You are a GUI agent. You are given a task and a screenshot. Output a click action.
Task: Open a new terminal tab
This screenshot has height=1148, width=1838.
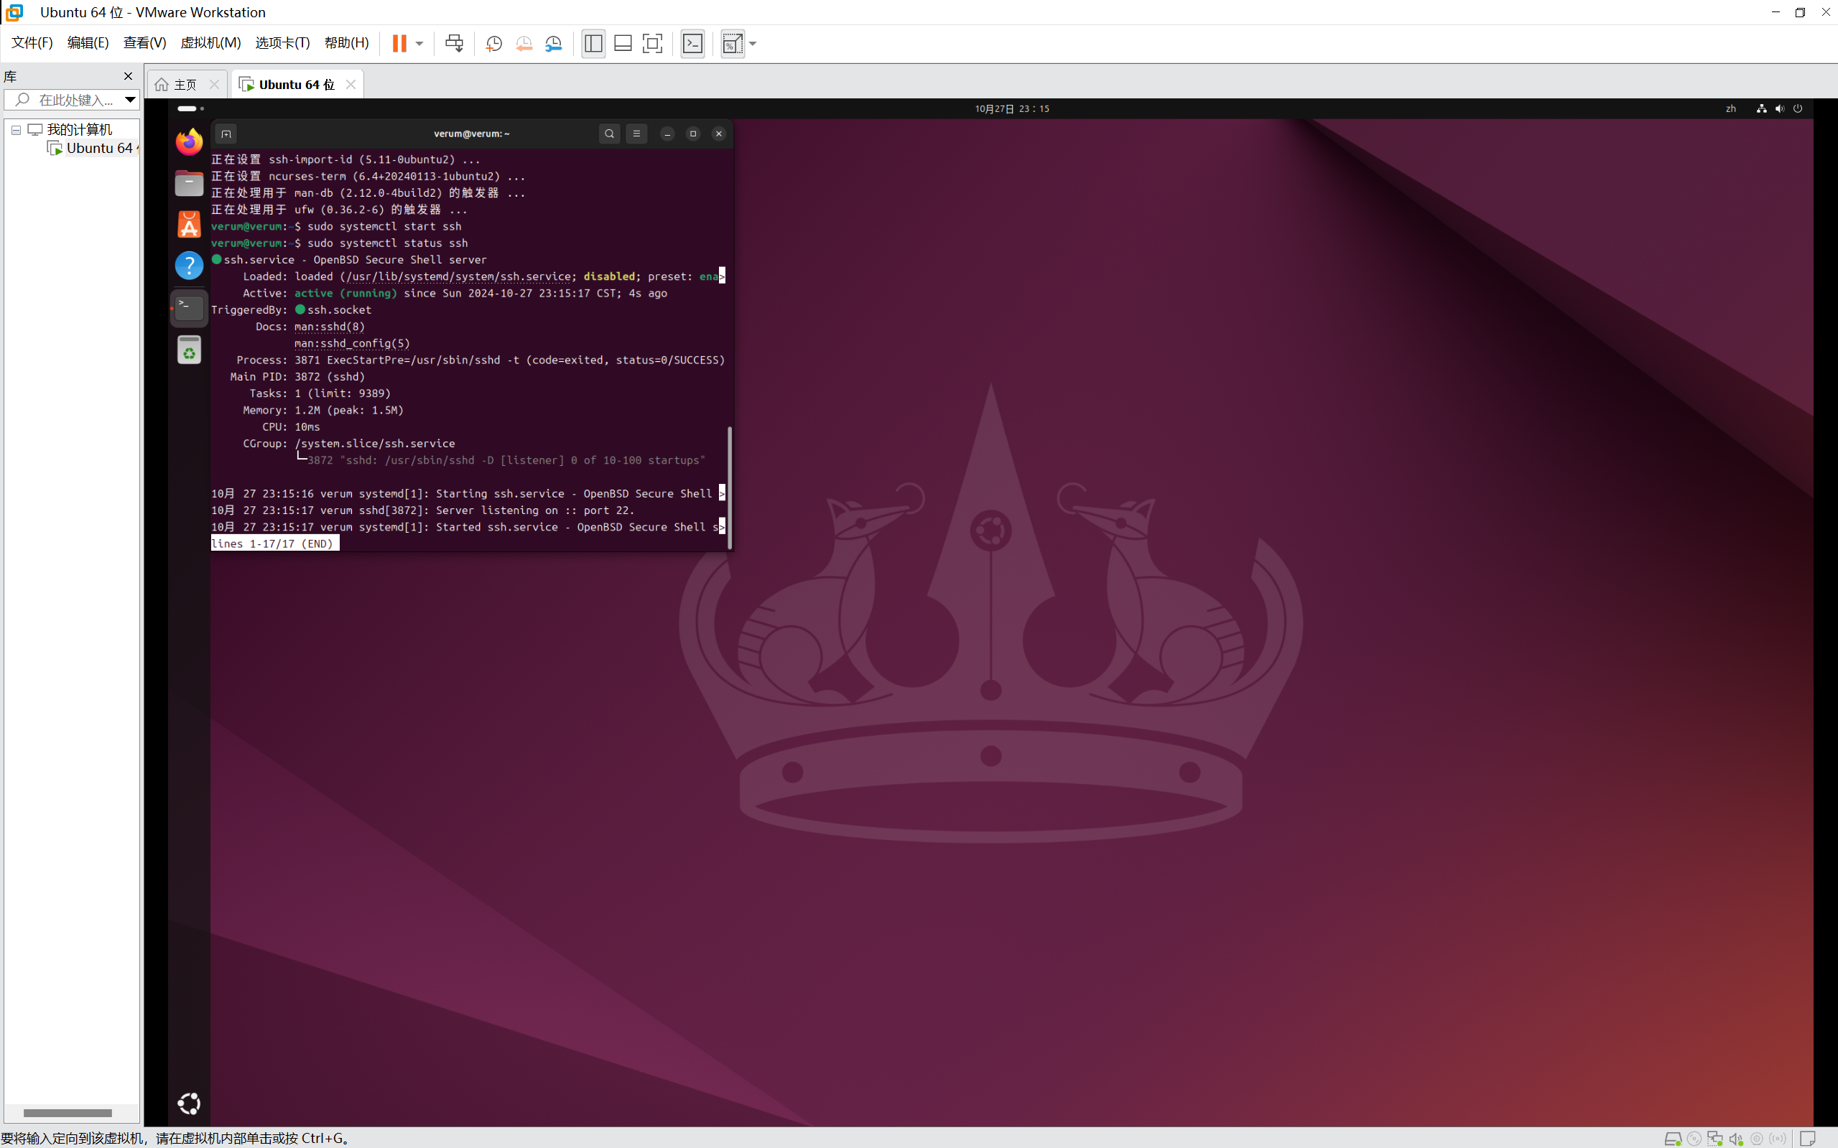(226, 134)
